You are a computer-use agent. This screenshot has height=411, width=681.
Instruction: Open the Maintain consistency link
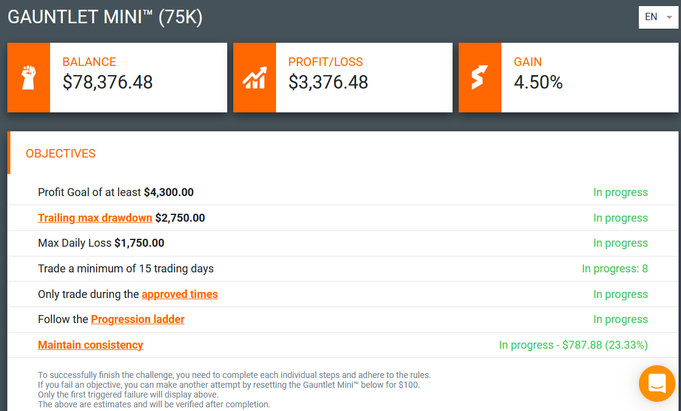pyautogui.click(x=90, y=345)
